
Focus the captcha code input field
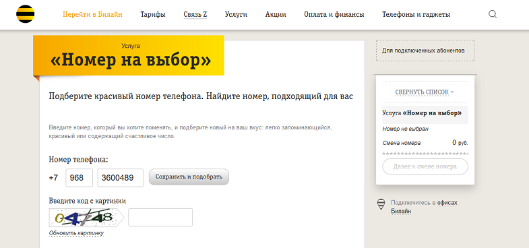point(160,217)
